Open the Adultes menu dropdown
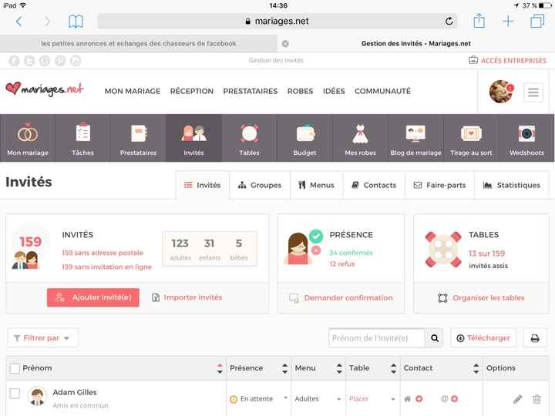This screenshot has width=555, height=416. click(318, 399)
